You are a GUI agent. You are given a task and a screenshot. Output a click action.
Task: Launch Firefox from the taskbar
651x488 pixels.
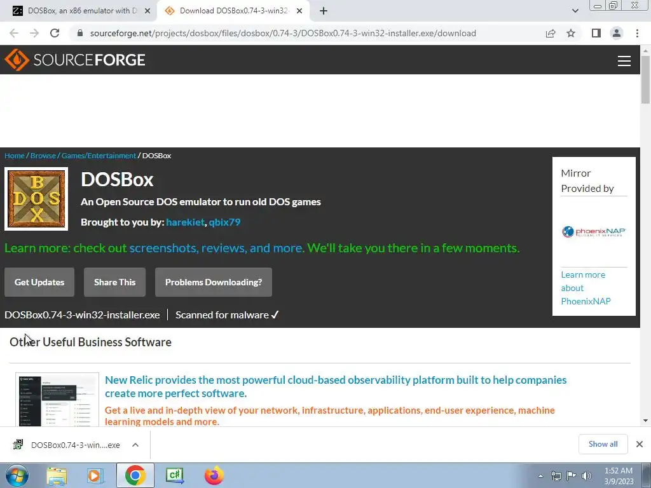[x=214, y=475]
